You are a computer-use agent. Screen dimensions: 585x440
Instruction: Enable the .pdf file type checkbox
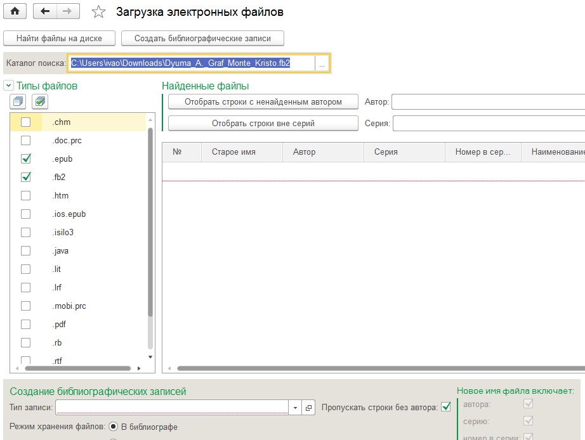point(26,324)
